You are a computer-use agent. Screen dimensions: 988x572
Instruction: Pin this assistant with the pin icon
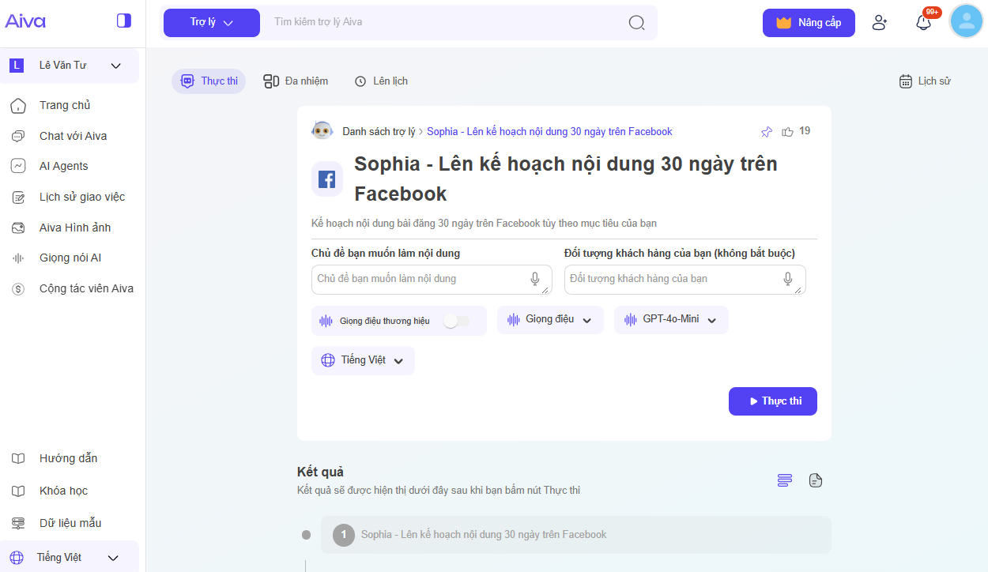point(766,132)
